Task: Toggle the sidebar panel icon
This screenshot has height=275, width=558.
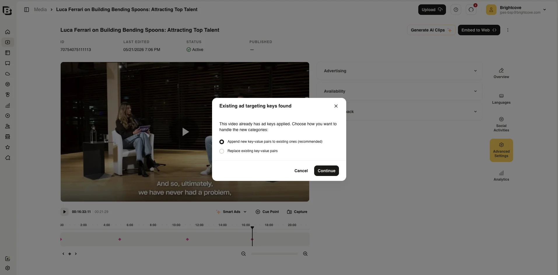Action: [x=27, y=10]
